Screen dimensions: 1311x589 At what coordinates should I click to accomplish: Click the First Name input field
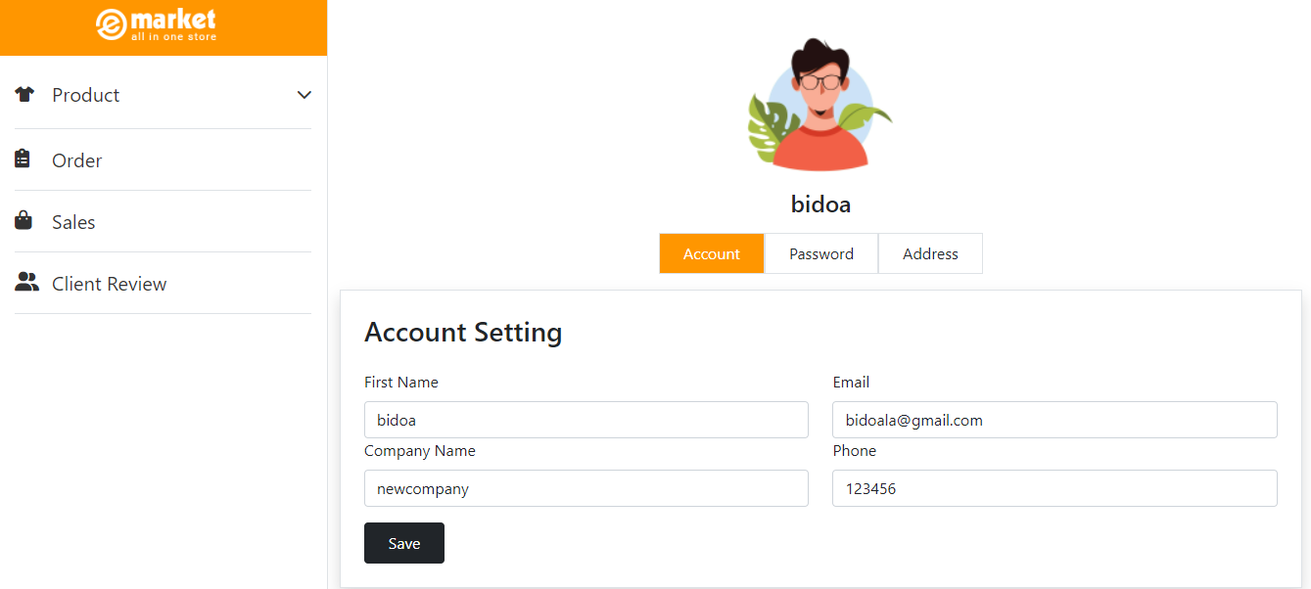pos(585,420)
